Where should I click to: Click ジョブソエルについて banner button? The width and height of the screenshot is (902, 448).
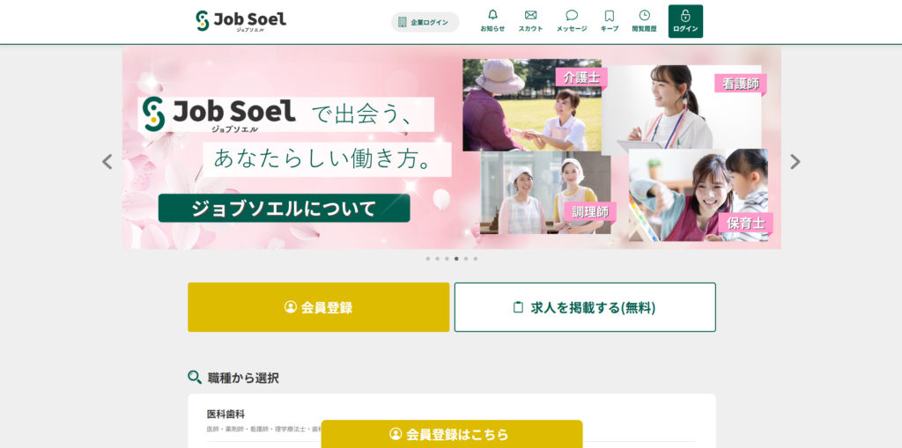click(x=285, y=209)
